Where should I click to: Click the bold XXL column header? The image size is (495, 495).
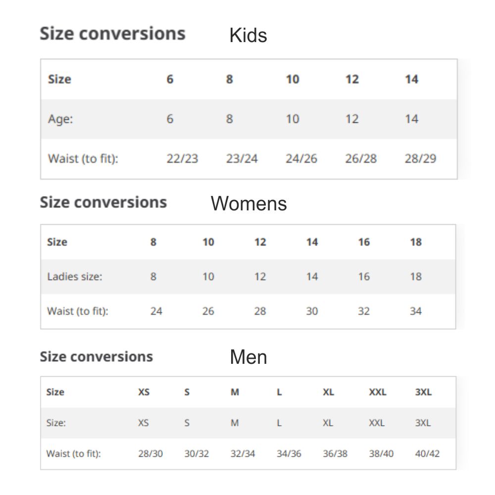[378, 392]
